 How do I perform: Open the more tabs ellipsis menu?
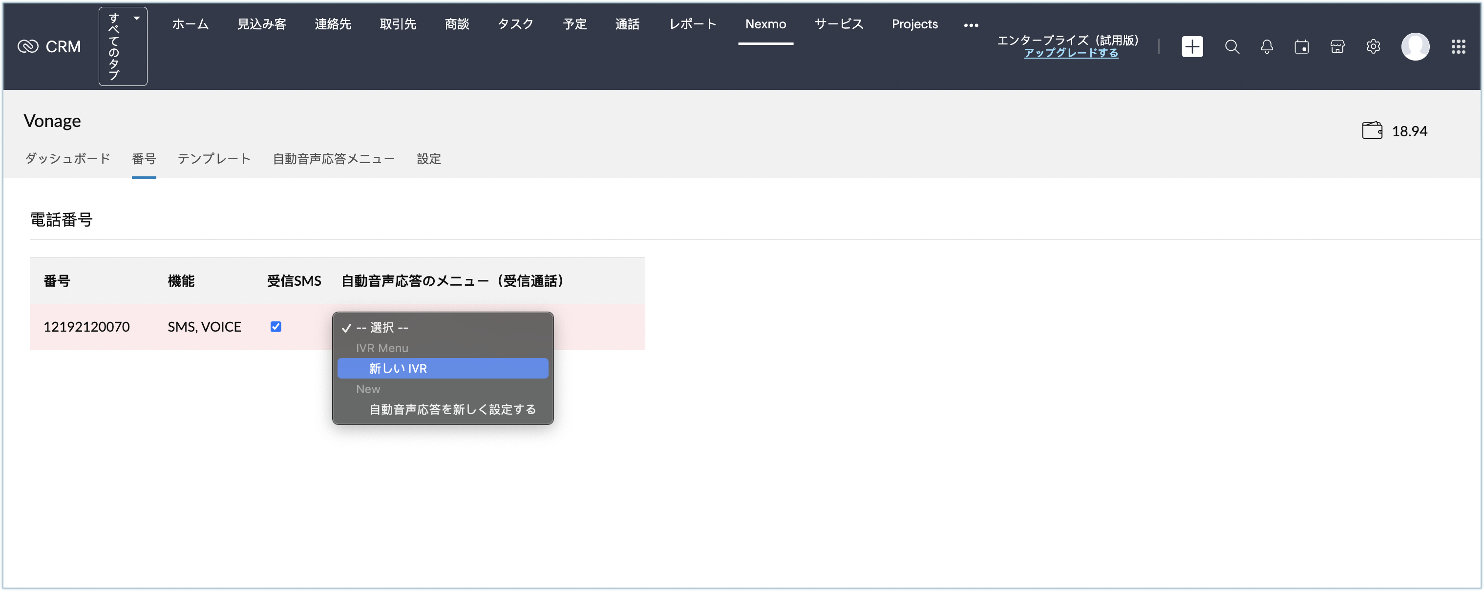click(x=971, y=25)
